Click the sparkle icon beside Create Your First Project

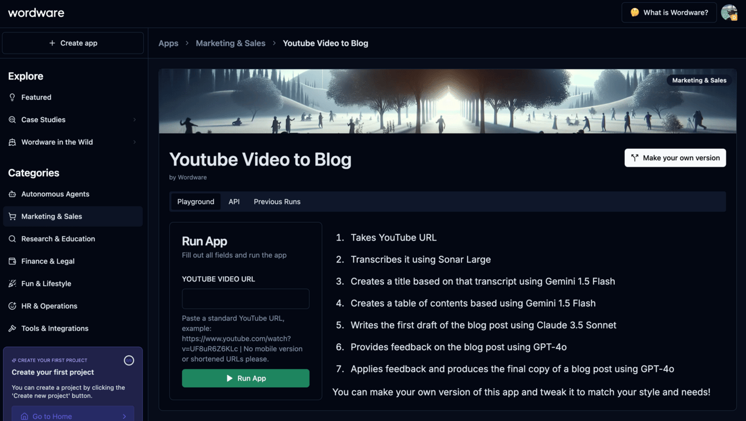[x=14, y=360]
